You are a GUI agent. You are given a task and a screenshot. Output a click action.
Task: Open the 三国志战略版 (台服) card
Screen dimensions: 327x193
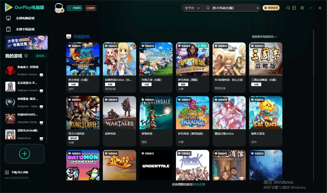[266, 67]
